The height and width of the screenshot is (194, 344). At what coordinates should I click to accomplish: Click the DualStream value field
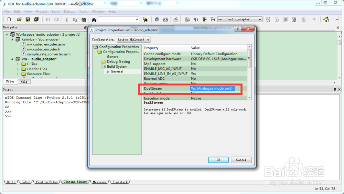click(x=212, y=89)
